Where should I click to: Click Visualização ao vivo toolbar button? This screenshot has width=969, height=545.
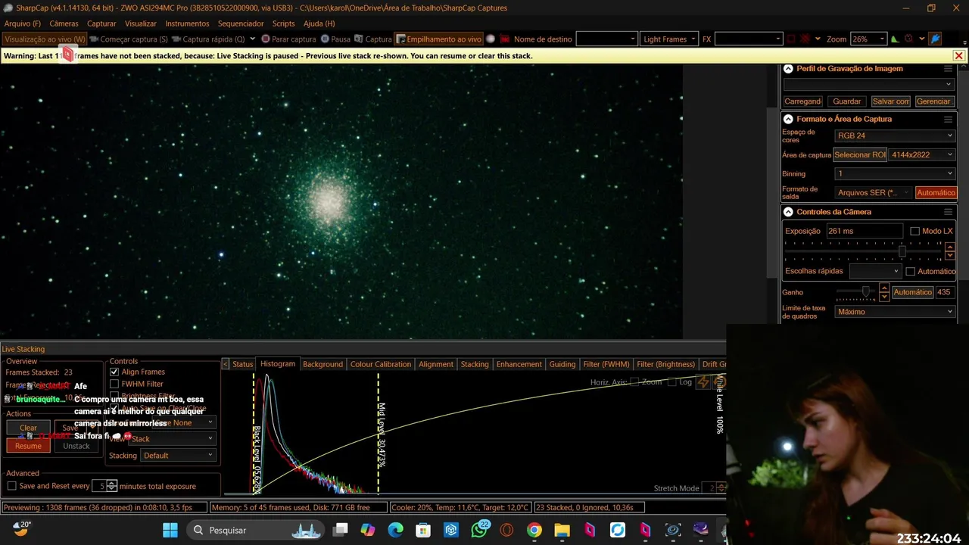[45, 39]
